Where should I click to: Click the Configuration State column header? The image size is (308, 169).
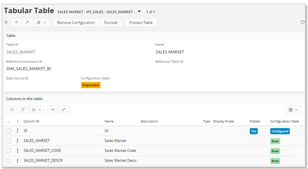point(284,121)
